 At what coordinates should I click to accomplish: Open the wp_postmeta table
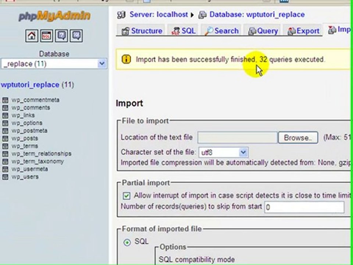point(29,131)
